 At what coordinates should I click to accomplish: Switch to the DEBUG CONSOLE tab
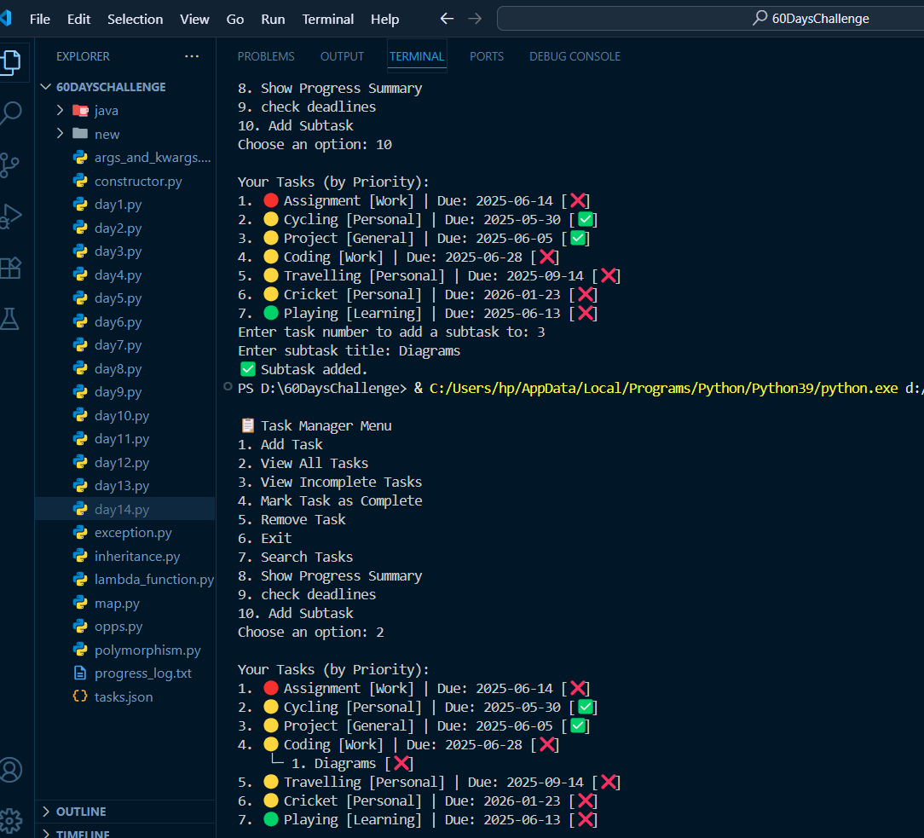click(x=575, y=56)
